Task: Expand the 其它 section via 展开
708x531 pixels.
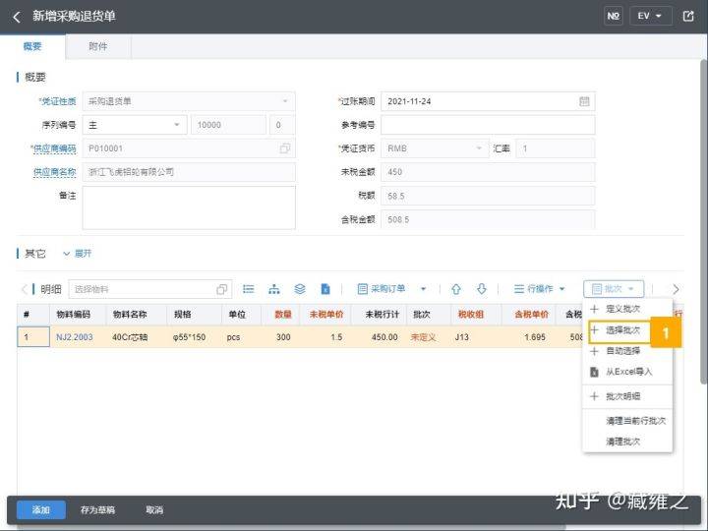Action: click(x=78, y=254)
